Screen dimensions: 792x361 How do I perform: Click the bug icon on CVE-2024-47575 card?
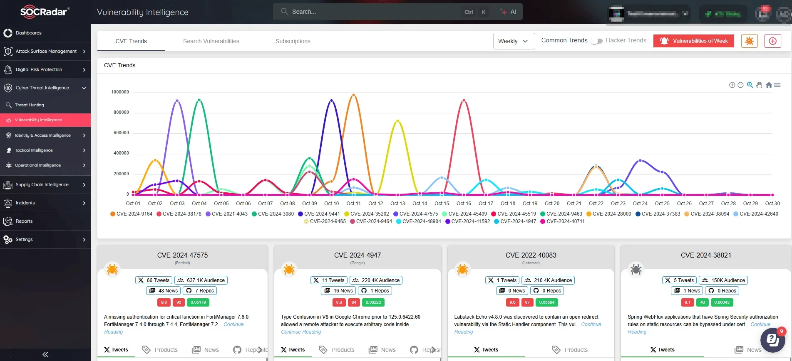pos(112,270)
